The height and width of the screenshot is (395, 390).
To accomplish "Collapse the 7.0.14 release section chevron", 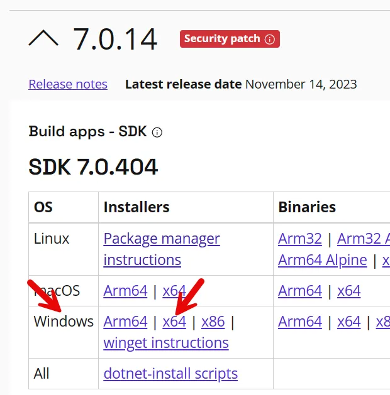I will point(43,38).
